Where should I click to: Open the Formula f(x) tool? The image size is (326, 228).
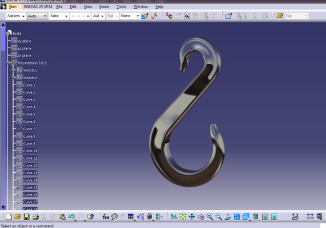pos(106,217)
